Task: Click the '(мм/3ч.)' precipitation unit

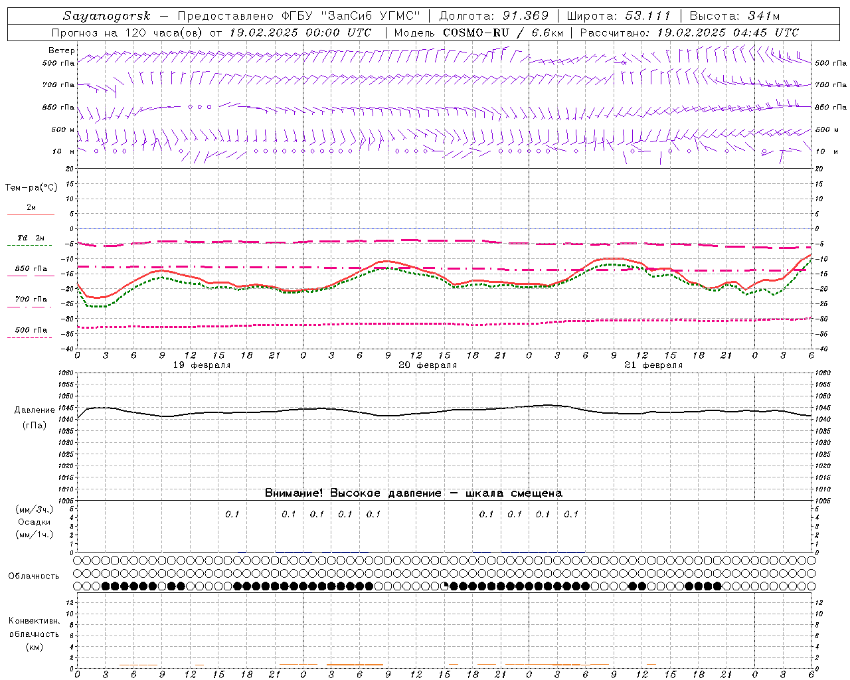Action: [x=35, y=509]
